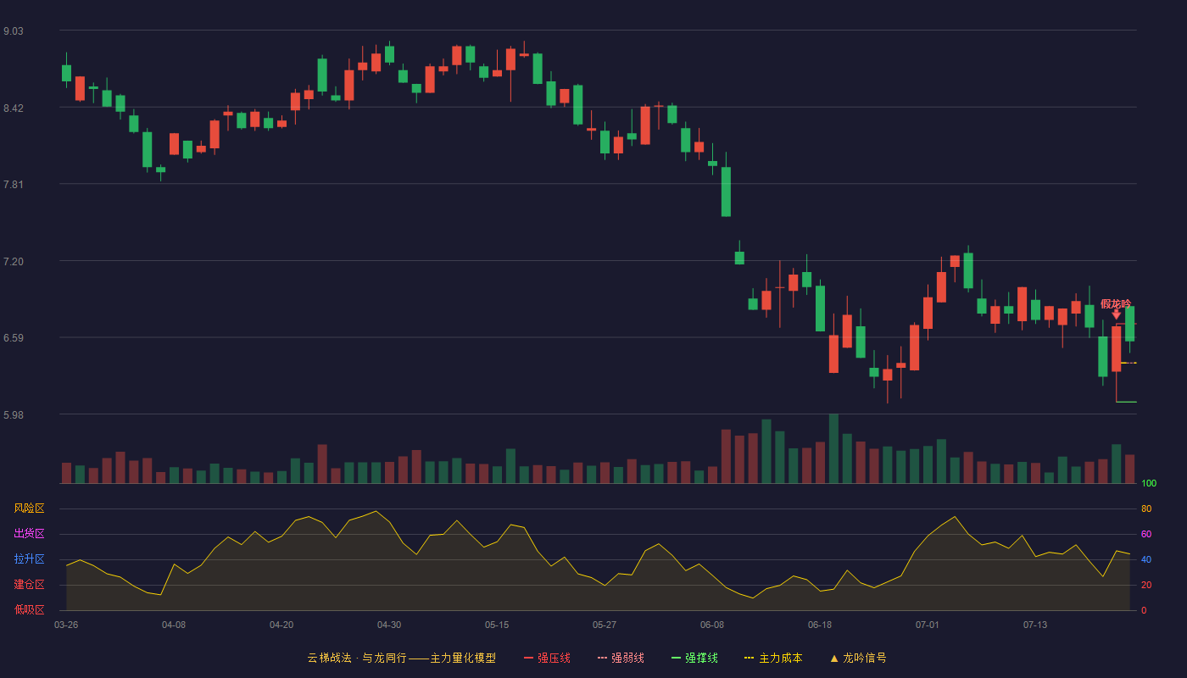Toggle the 龙吟信号 legend entry
This screenshot has width=1187, height=678.
pyautogui.click(x=858, y=658)
